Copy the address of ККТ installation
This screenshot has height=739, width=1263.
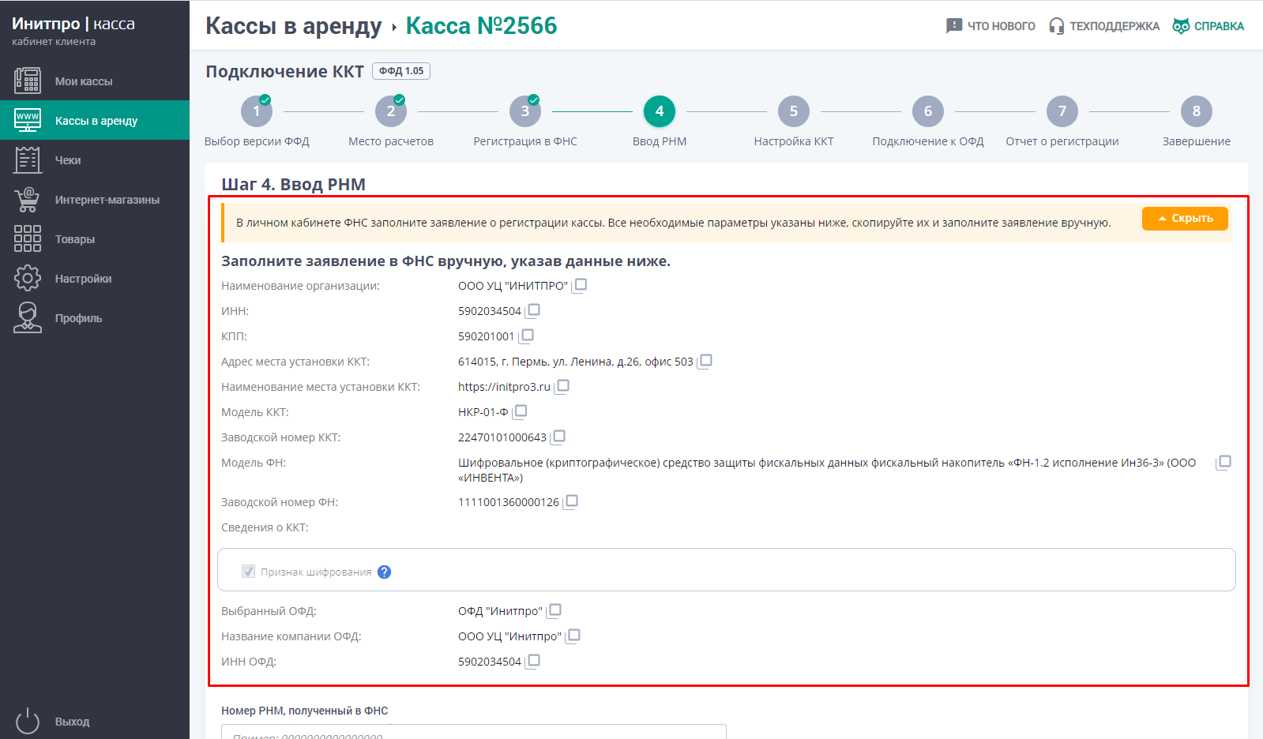[705, 362]
